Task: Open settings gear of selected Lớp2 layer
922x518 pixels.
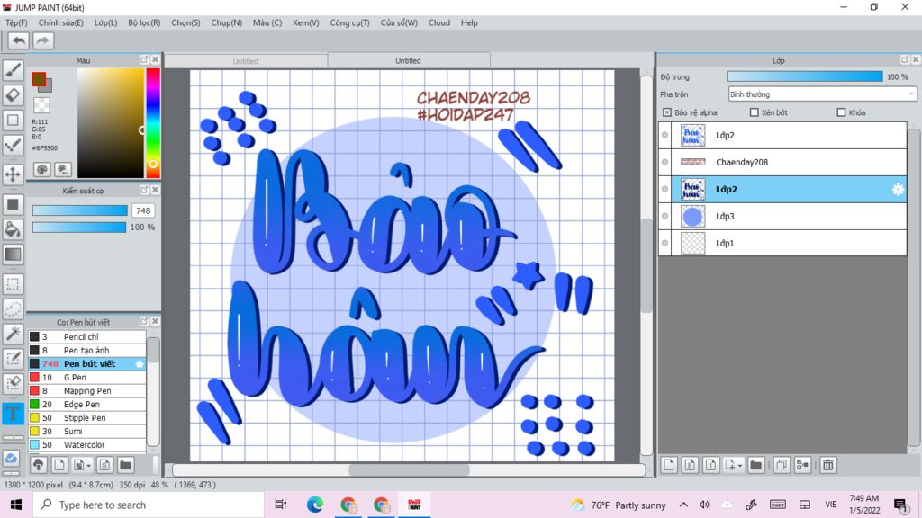Action: (x=898, y=189)
